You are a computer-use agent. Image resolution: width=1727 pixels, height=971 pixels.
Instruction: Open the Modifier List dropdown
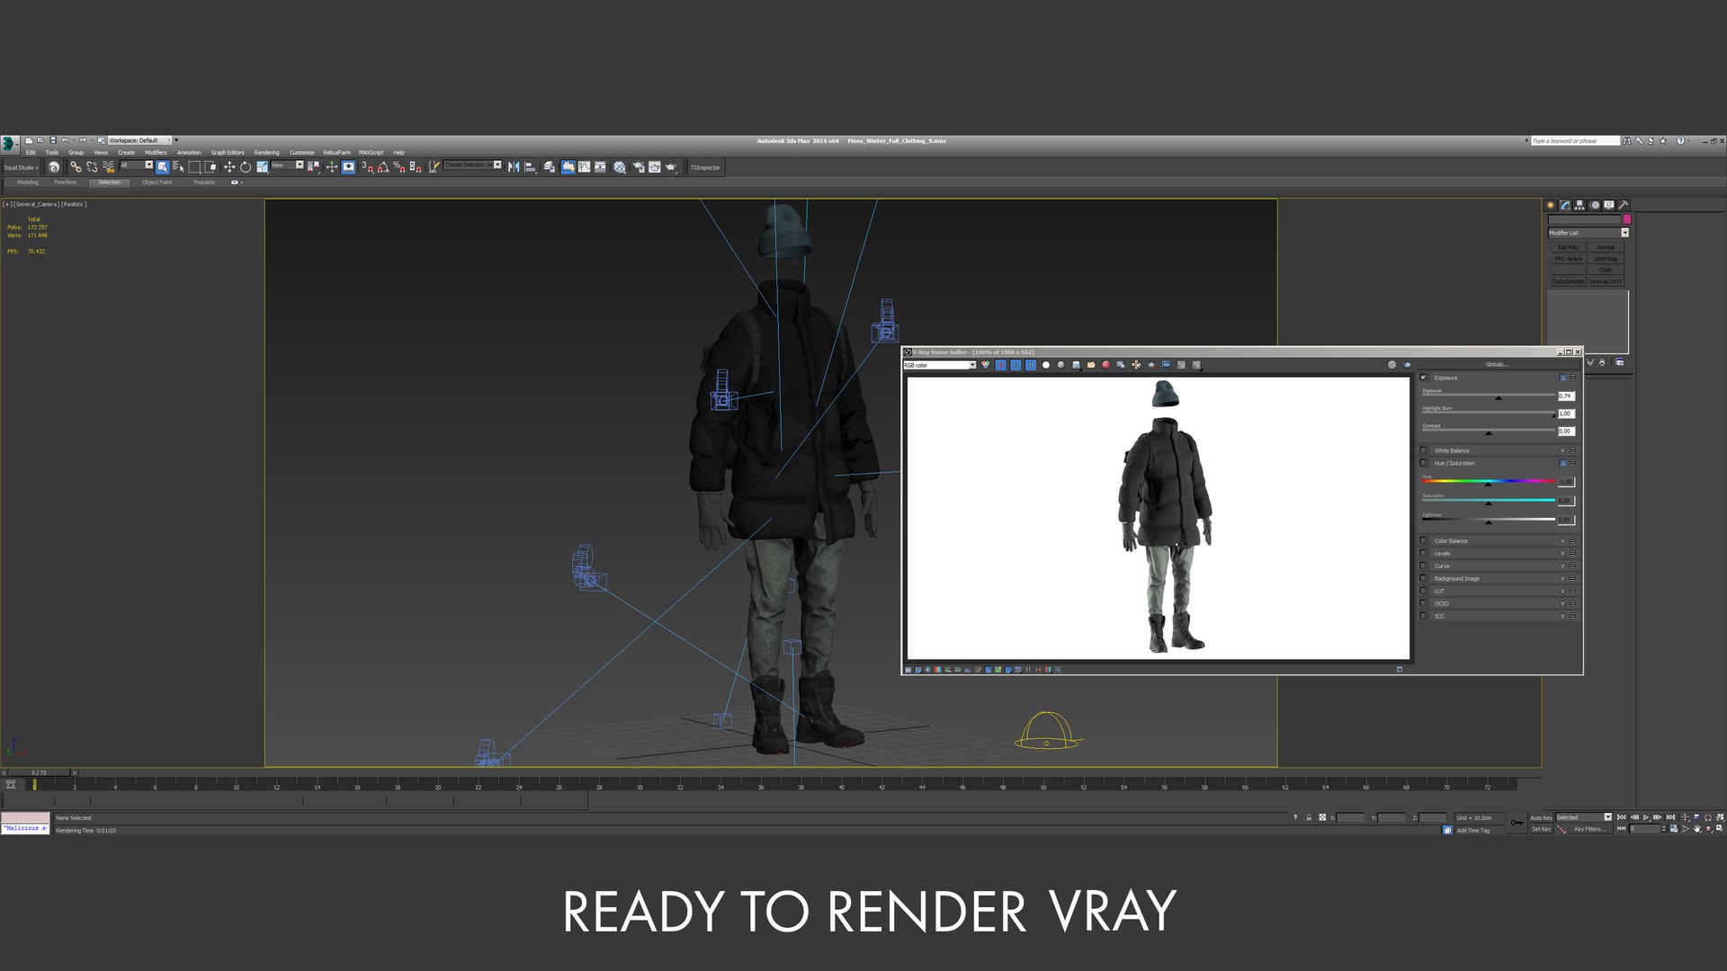[x=1588, y=233]
